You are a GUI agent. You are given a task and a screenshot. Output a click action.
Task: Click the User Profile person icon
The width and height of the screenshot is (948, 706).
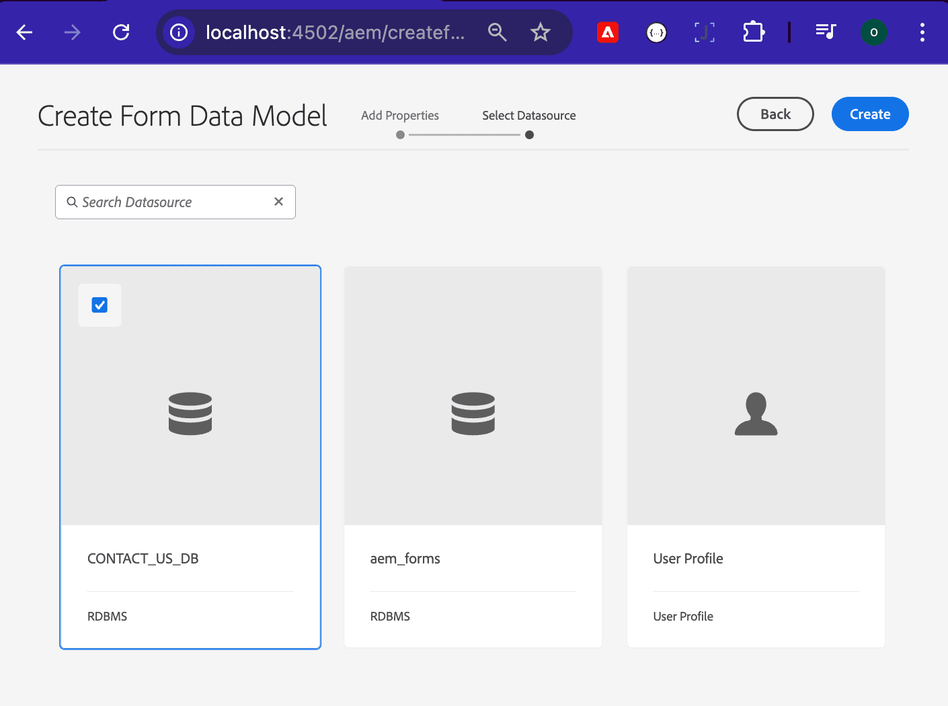(x=756, y=414)
